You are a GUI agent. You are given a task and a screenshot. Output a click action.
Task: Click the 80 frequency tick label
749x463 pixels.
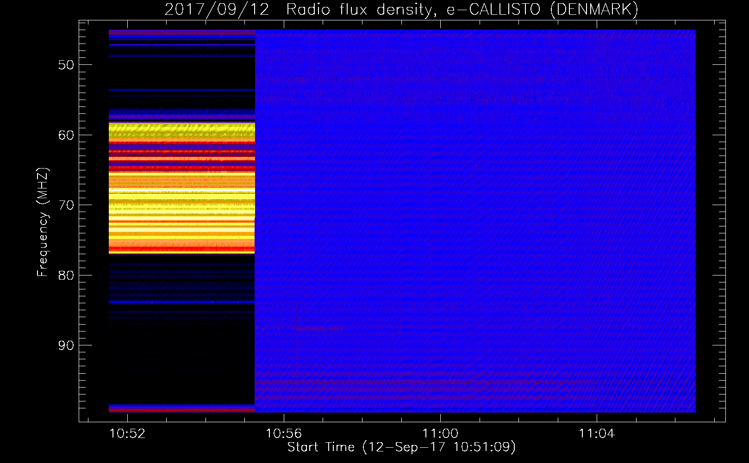[x=66, y=275]
